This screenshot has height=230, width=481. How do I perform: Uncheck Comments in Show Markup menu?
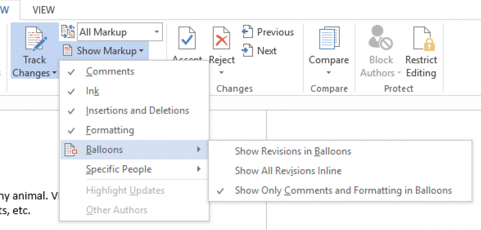pyautogui.click(x=110, y=71)
